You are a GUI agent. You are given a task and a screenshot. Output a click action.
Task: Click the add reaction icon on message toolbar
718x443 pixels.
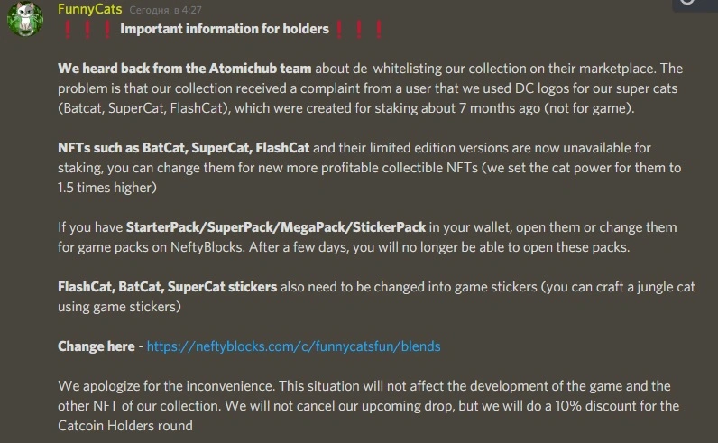(686, 3)
